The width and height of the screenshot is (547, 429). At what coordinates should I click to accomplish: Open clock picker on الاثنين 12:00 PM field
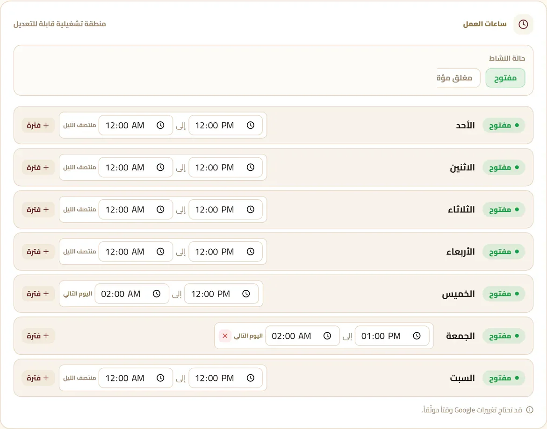pos(251,168)
